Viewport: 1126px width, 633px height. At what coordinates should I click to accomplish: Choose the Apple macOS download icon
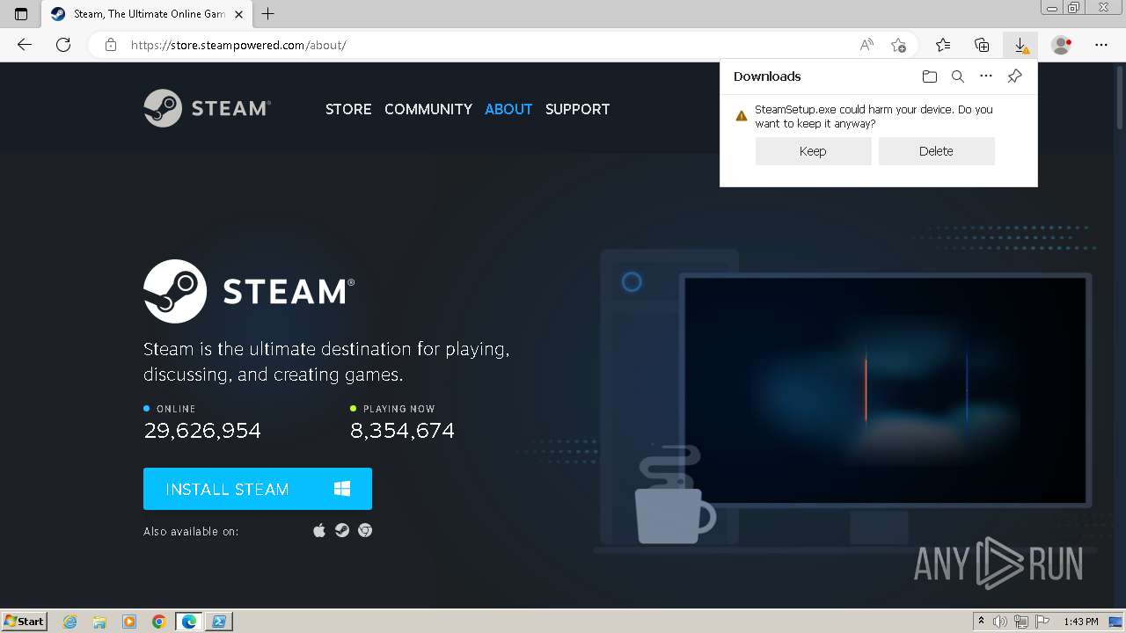pyautogui.click(x=319, y=530)
